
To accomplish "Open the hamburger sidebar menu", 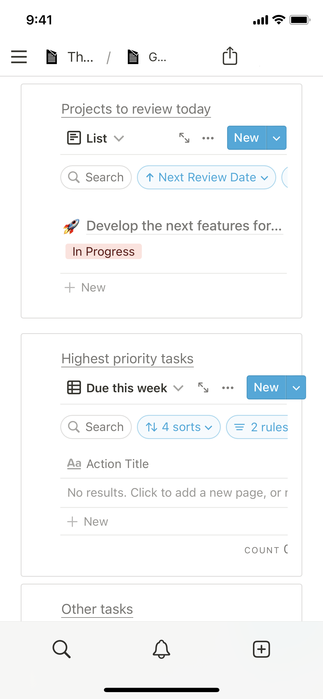I will [19, 57].
